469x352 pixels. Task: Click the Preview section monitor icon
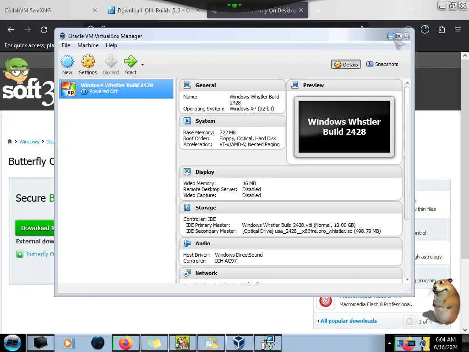[295, 85]
